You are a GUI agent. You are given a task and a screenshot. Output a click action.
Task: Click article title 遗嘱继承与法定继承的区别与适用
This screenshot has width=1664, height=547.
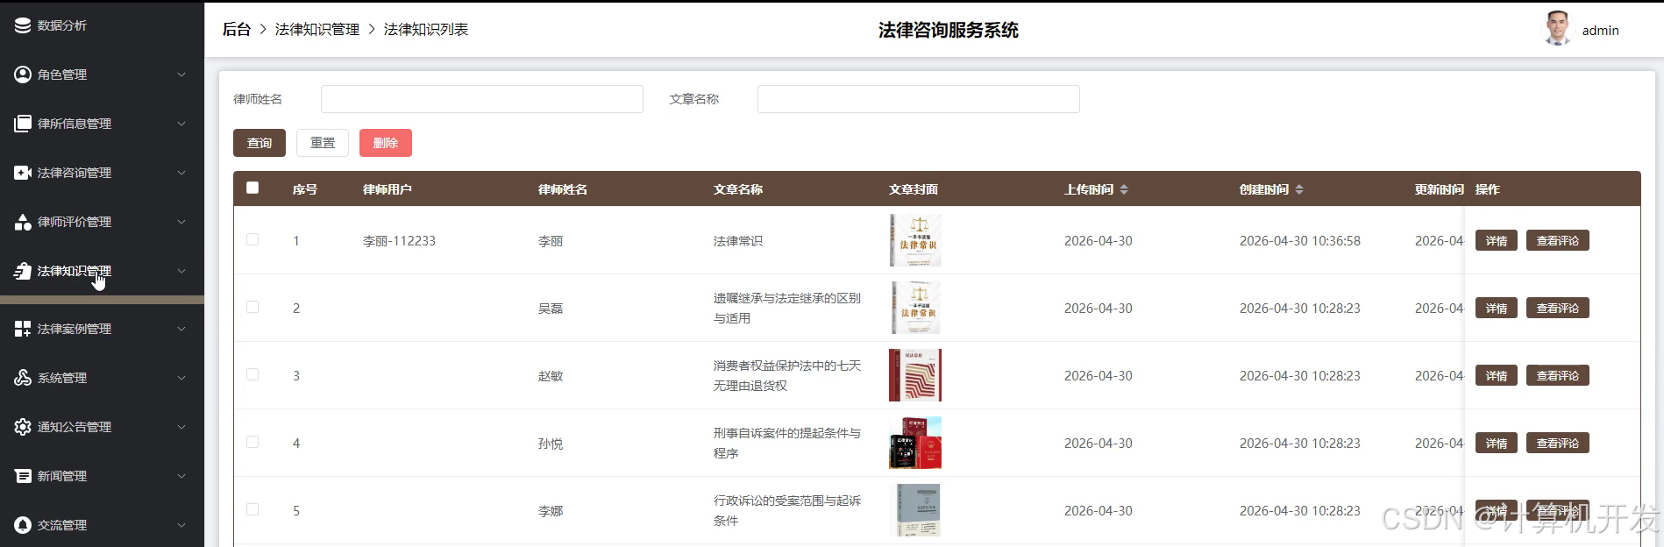787,308
